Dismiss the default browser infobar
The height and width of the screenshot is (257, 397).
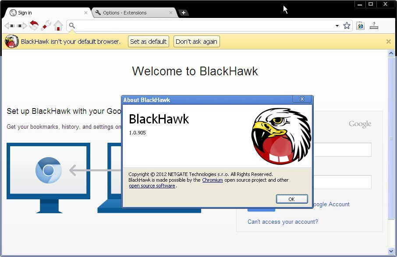point(388,42)
